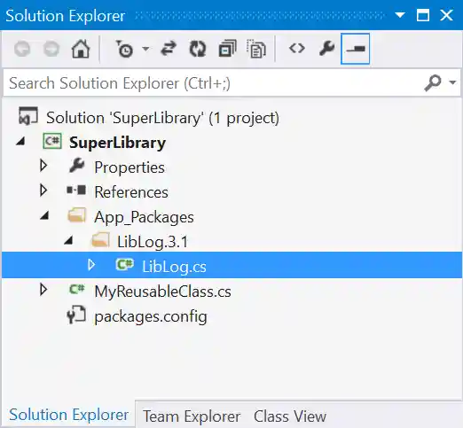Click the LibLog.3.1 folder icon

100,239
